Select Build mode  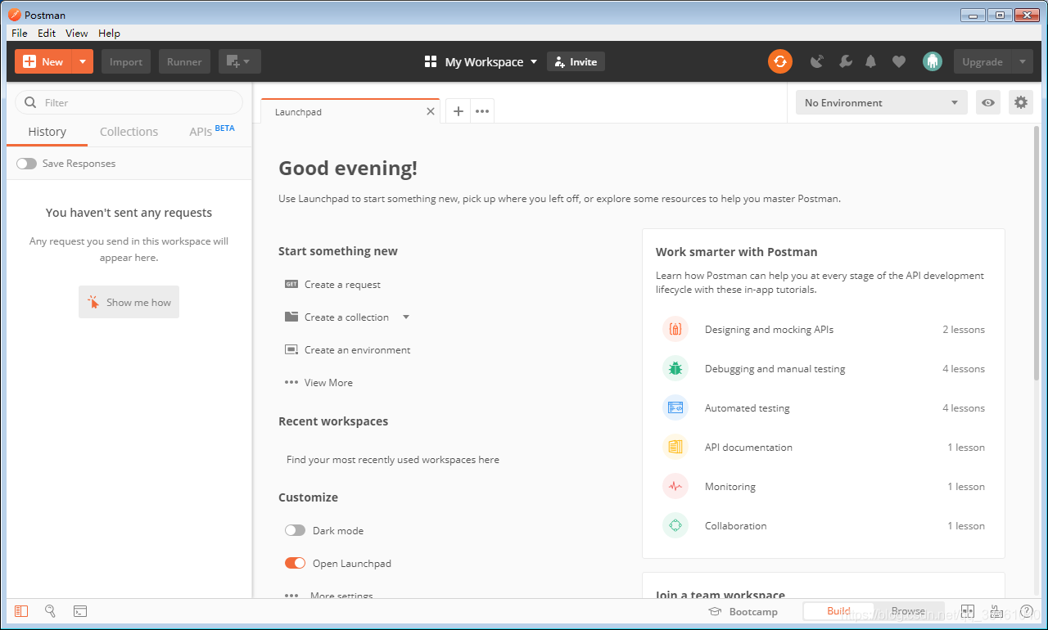[x=838, y=611]
